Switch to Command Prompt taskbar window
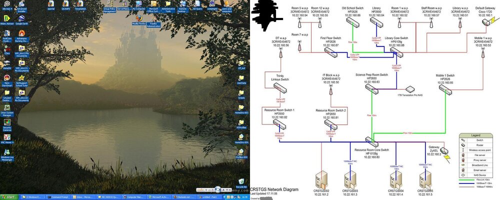This screenshot has height=200, width=500. click(x=57, y=197)
